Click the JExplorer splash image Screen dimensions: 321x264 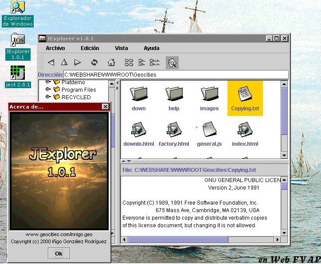(x=59, y=171)
